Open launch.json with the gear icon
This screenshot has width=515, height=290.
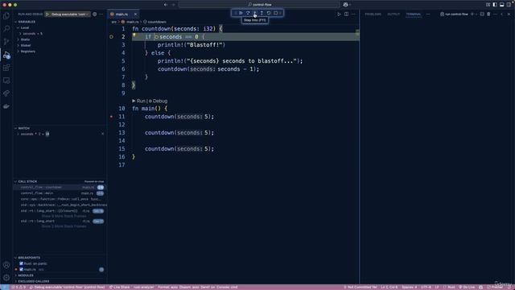tap(95, 14)
